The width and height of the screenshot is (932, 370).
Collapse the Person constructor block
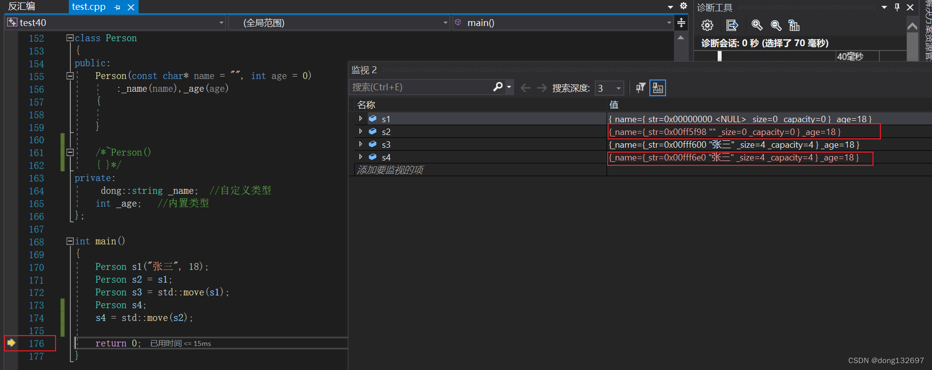[70, 76]
